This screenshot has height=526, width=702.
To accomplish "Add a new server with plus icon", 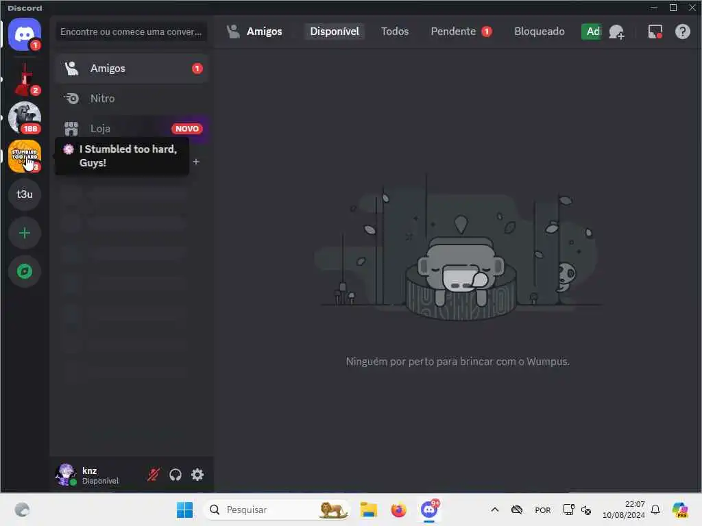I will coord(25,233).
